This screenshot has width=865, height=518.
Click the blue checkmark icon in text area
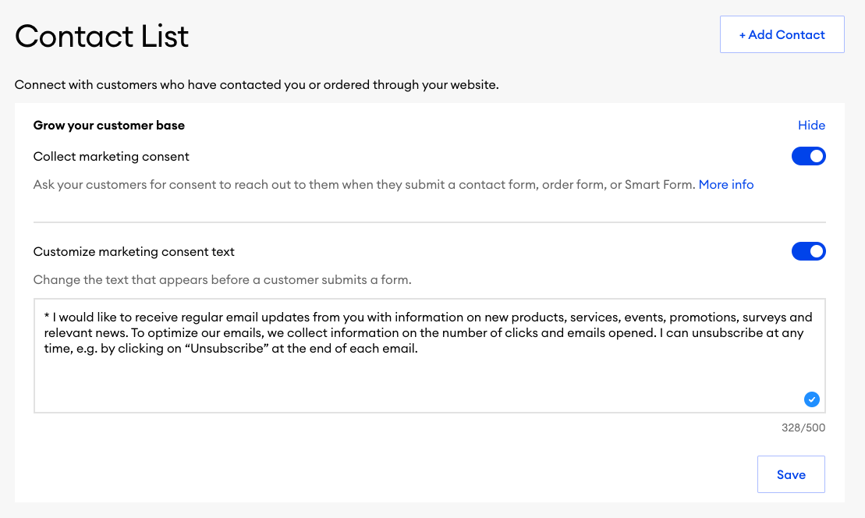pos(811,399)
